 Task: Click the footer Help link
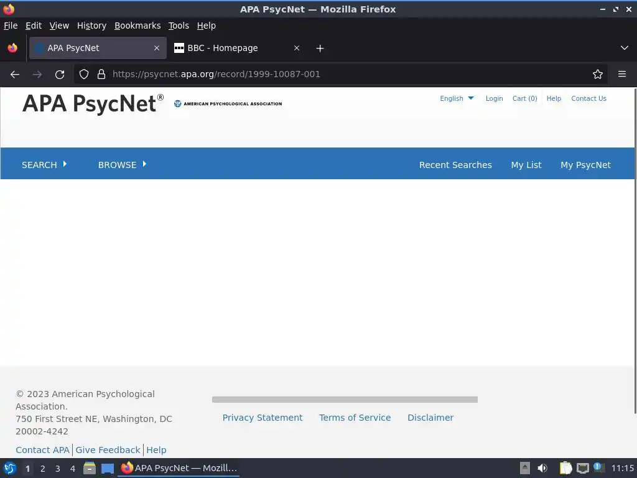[156, 450]
